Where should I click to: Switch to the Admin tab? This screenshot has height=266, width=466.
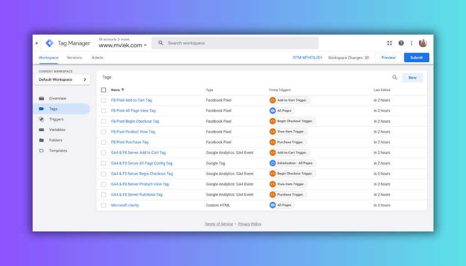point(97,58)
